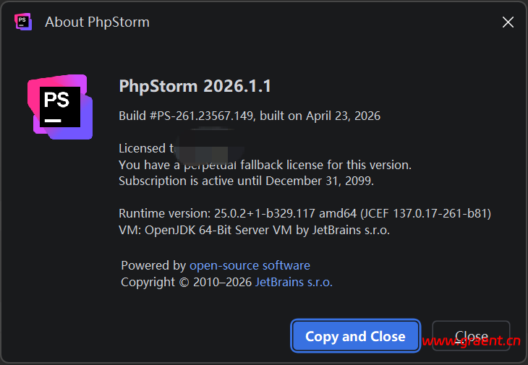
Task: Click the PhpStorm 2026.1.1 version heading
Action: tap(195, 86)
